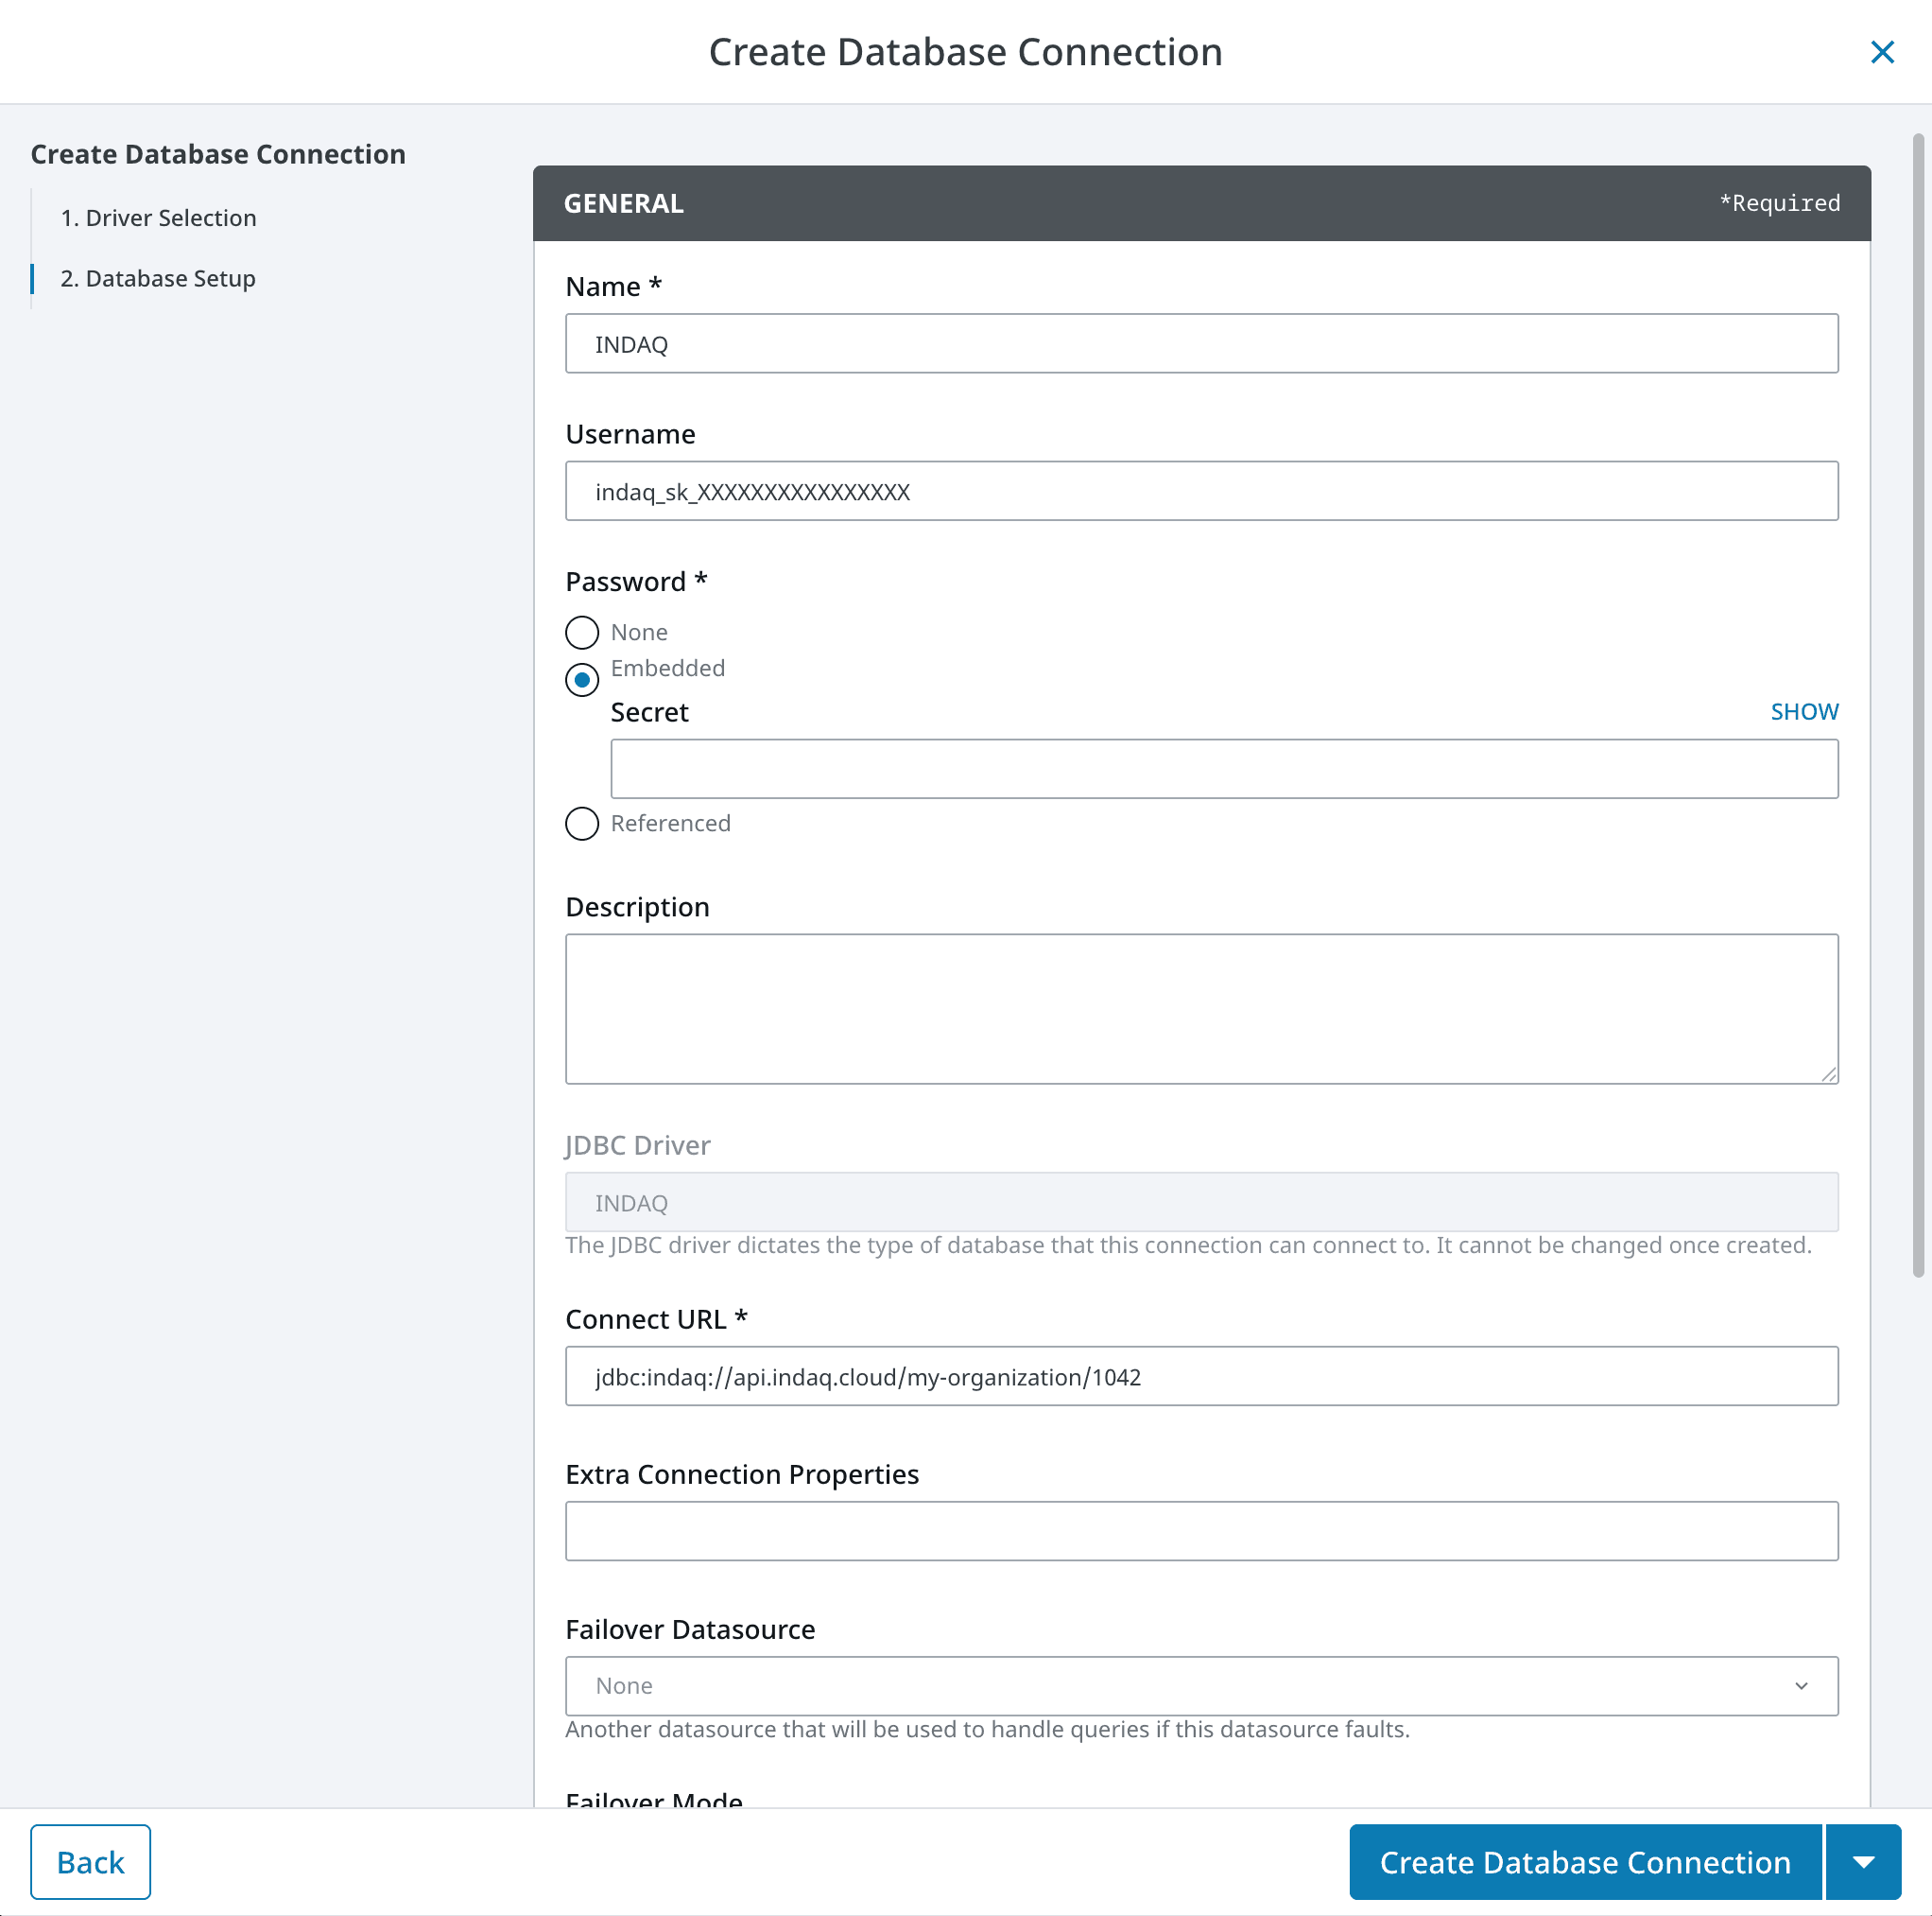Click Create Database Connection button
Image resolution: width=1932 pixels, height=1916 pixels.
point(1585,1862)
